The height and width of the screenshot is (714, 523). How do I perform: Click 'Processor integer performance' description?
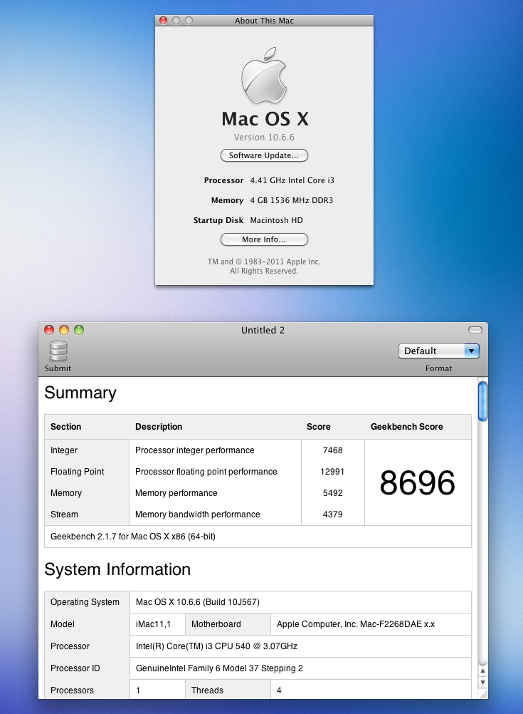click(195, 450)
